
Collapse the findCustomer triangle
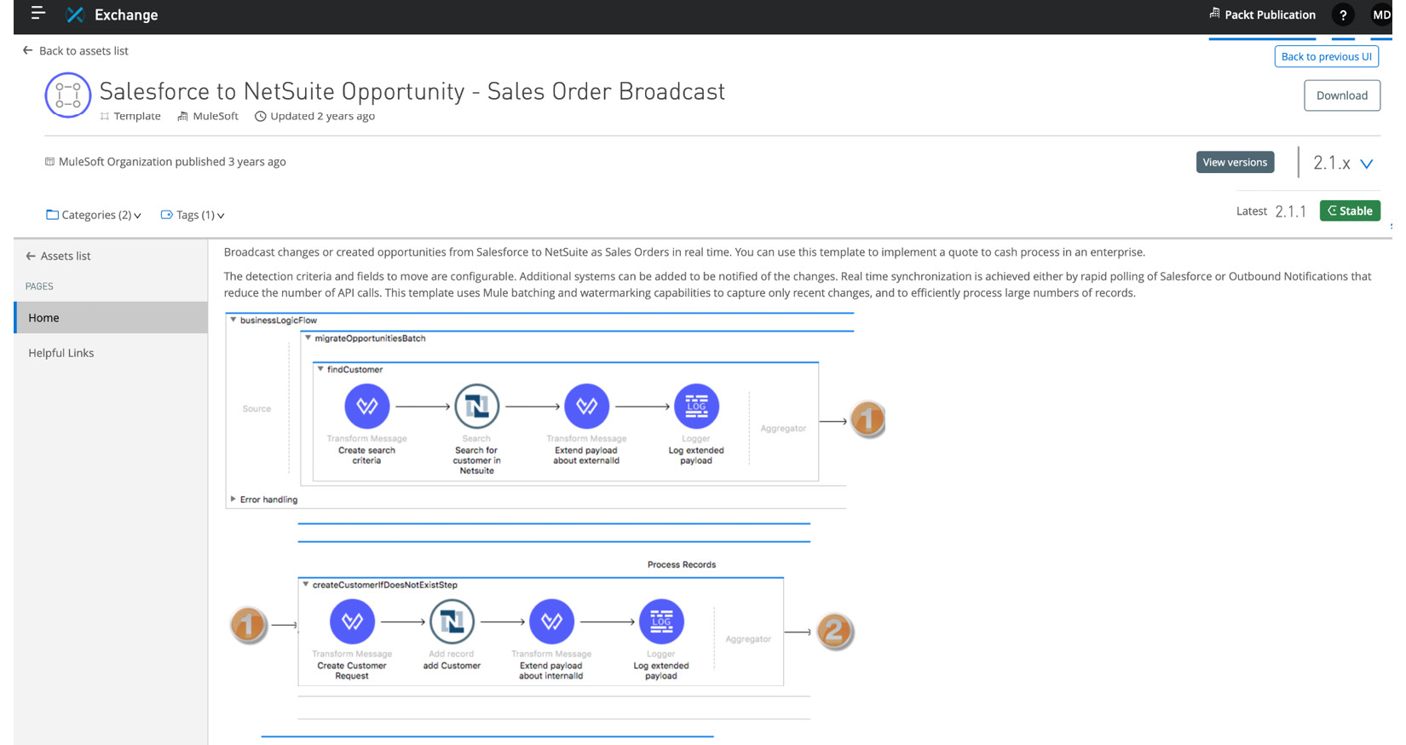coord(320,369)
